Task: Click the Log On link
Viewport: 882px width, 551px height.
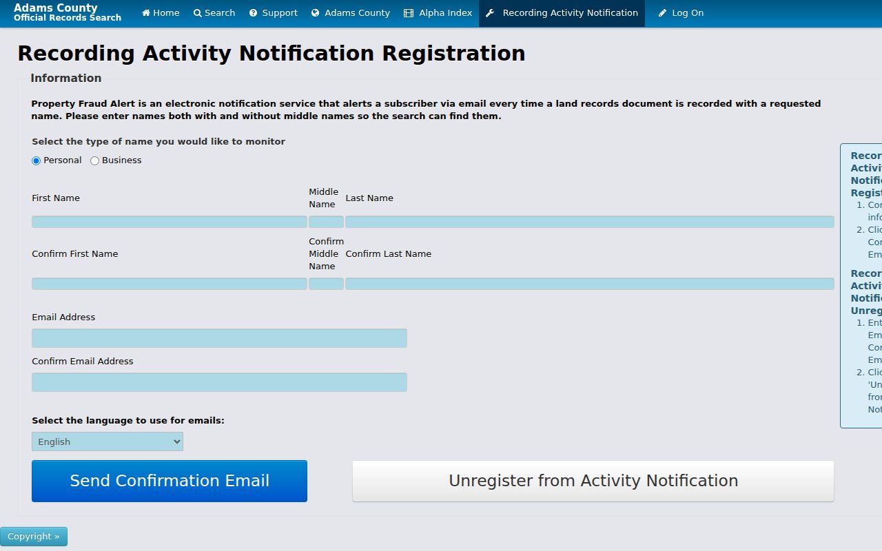Action: point(681,13)
